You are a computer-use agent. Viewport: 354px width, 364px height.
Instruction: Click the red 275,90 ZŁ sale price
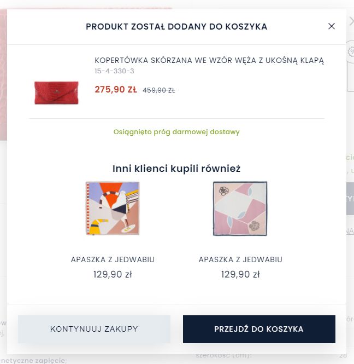[x=115, y=90]
